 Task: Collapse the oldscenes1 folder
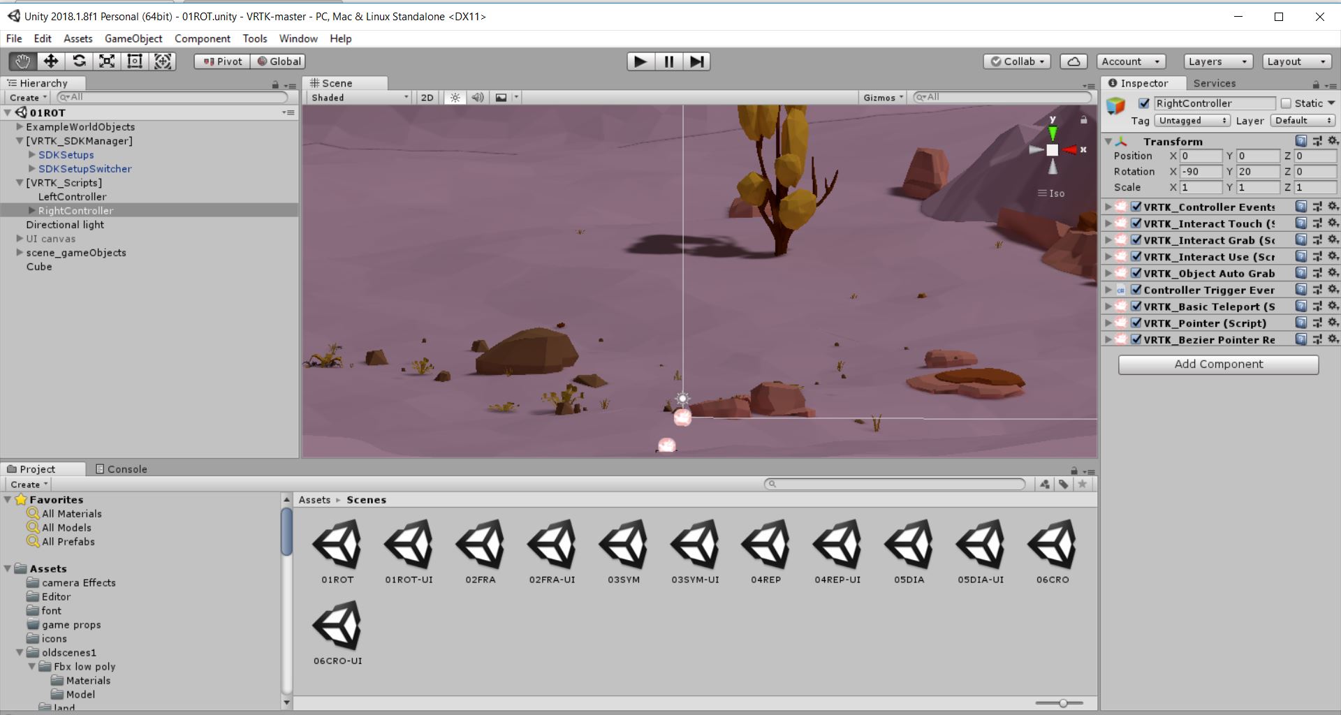point(20,653)
